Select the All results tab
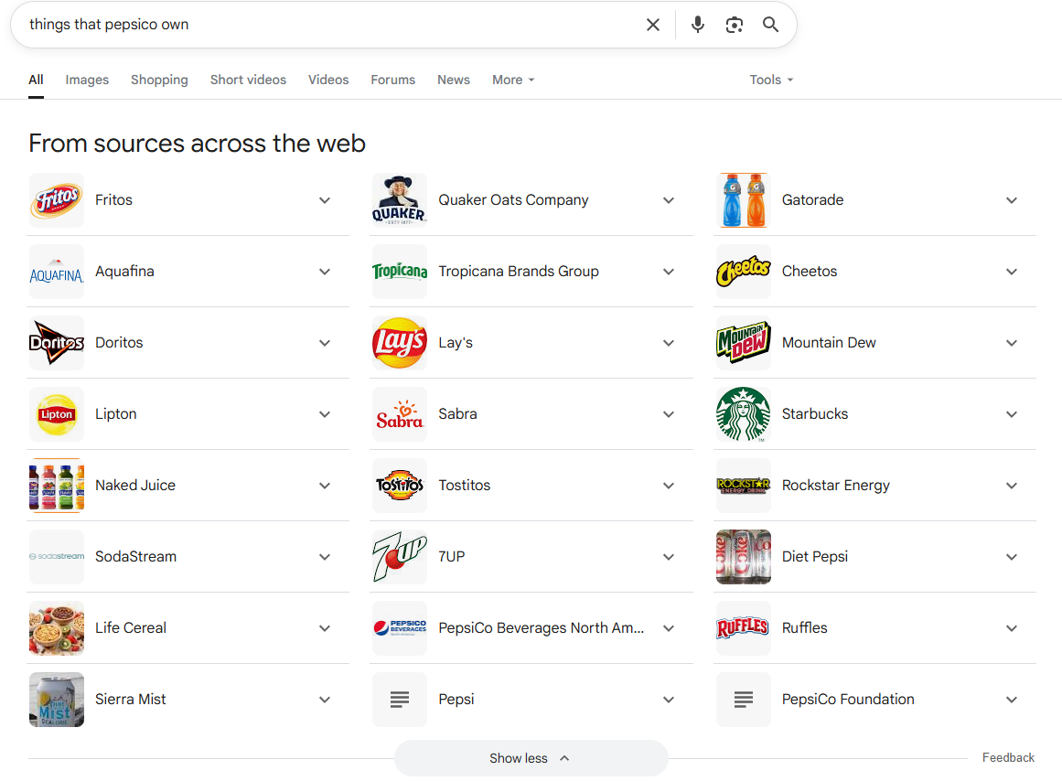Image resolution: width=1062 pixels, height=781 pixels. pos(36,80)
